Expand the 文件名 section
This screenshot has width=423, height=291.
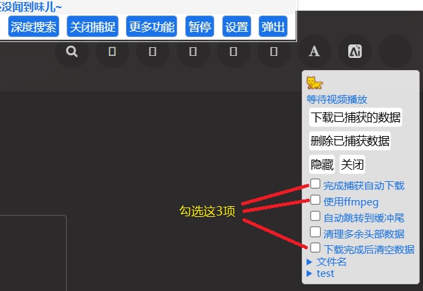327,261
